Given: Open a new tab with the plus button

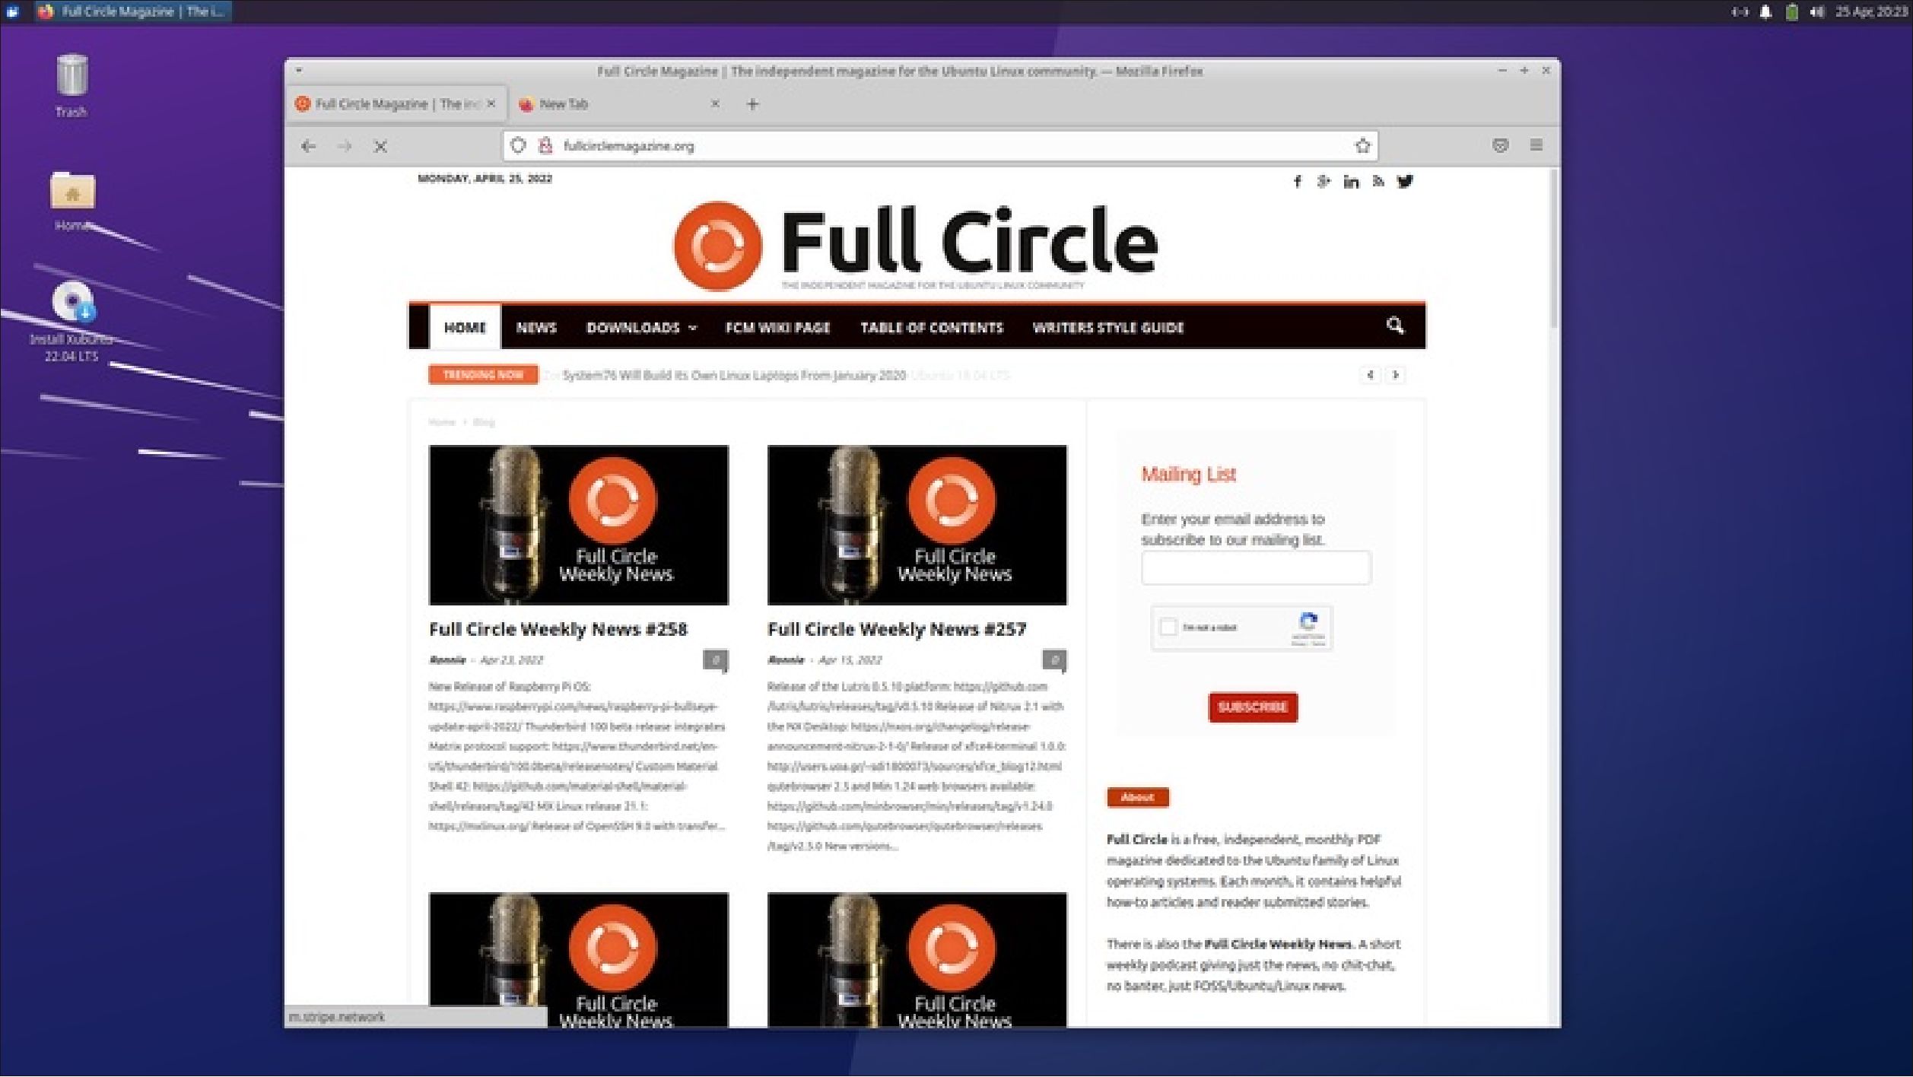Looking at the screenshot, I should [x=752, y=104].
